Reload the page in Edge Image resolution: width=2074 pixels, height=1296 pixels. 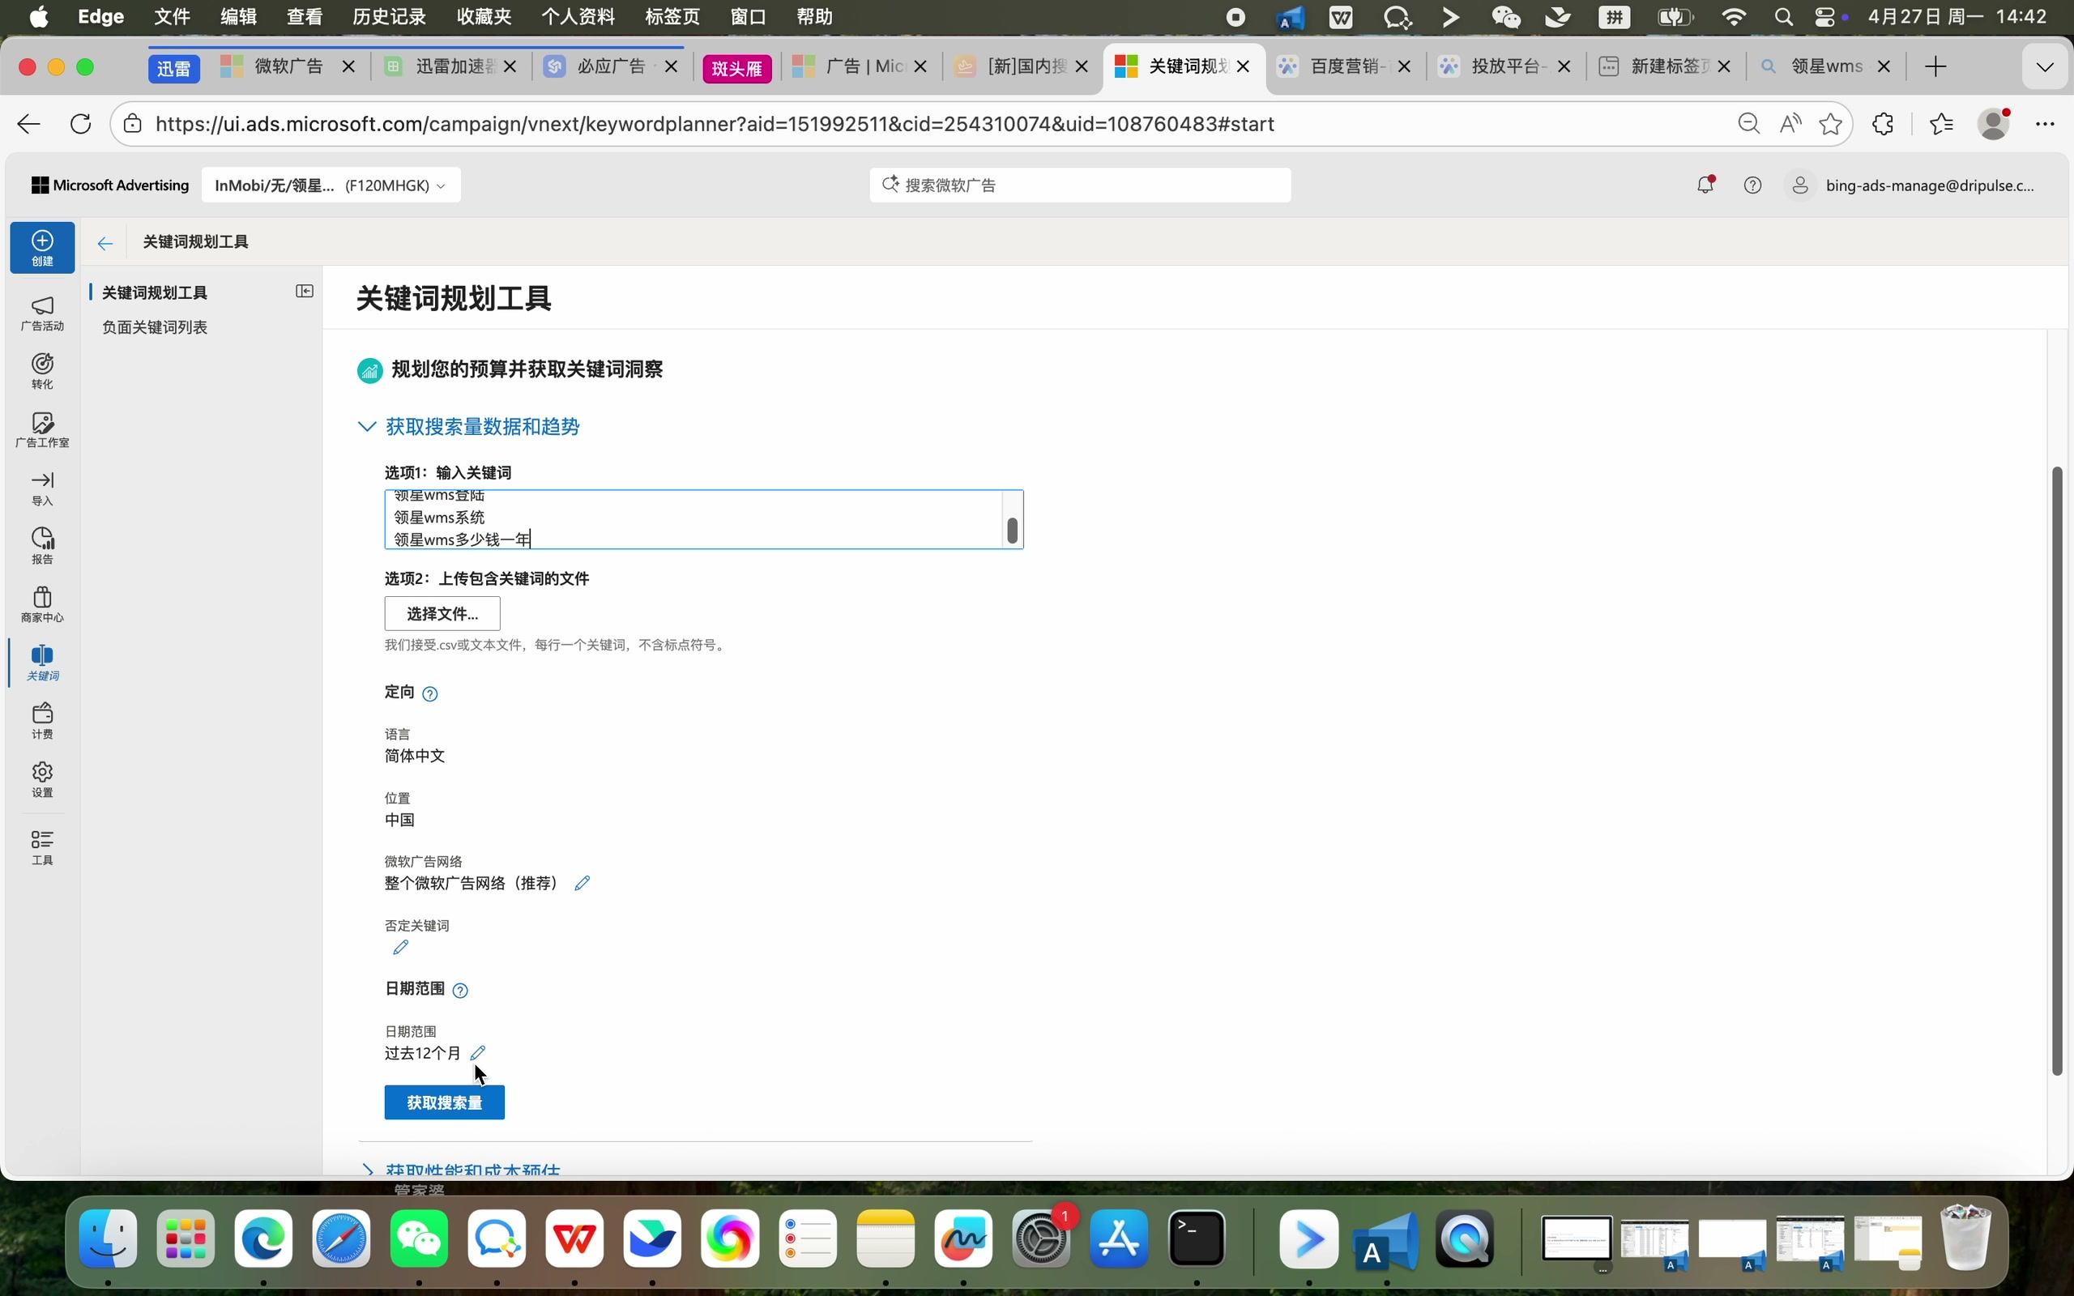click(80, 124)
